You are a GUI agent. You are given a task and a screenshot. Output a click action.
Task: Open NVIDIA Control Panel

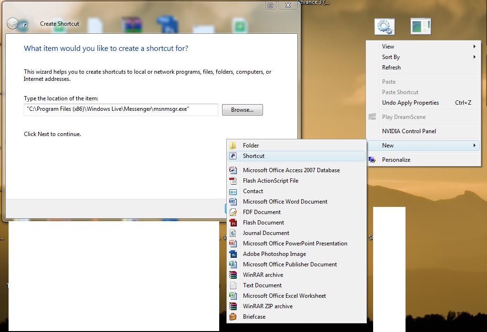point(424,131)
